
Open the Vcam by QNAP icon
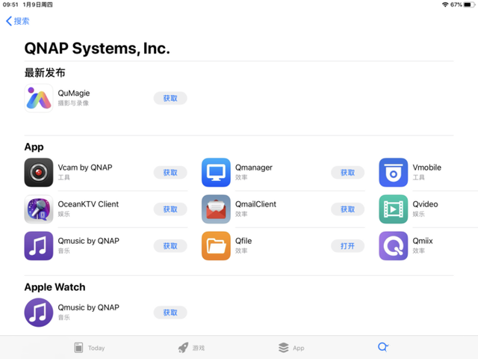38,172
